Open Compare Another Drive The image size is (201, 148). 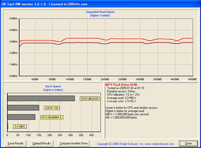73,143
